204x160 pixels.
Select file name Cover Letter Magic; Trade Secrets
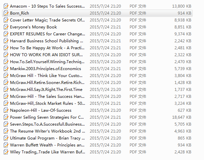click(48, 20)
